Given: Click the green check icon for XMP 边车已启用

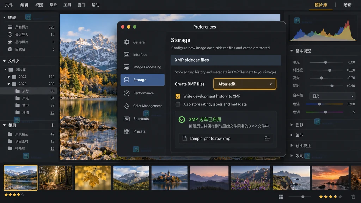Looking at the screenshot, I should (x=182, y=119).
